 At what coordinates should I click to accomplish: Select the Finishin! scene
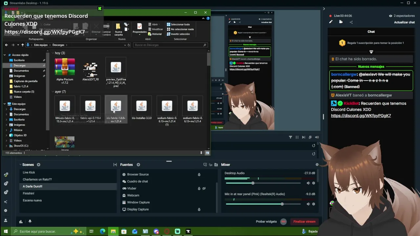point(68,193)
